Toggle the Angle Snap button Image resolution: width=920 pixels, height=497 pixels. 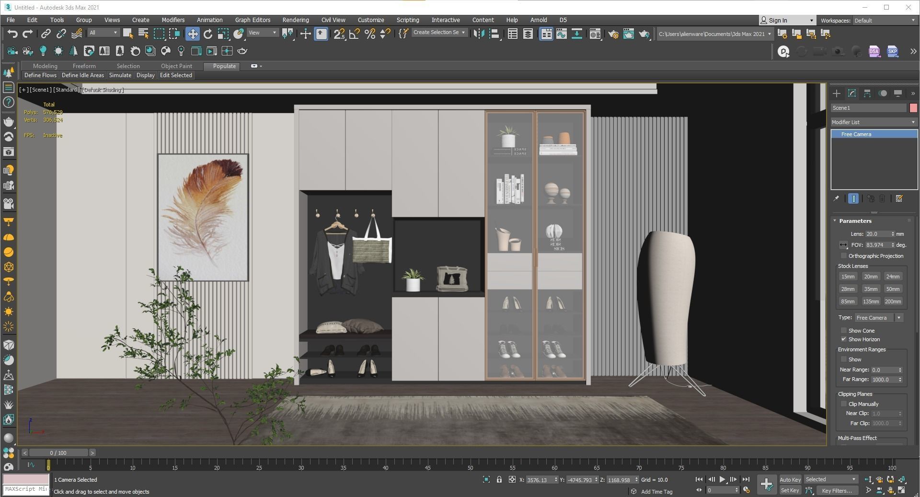pos(354,34)
